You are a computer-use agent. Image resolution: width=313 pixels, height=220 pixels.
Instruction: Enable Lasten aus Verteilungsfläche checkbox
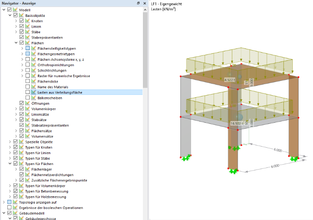28,92
